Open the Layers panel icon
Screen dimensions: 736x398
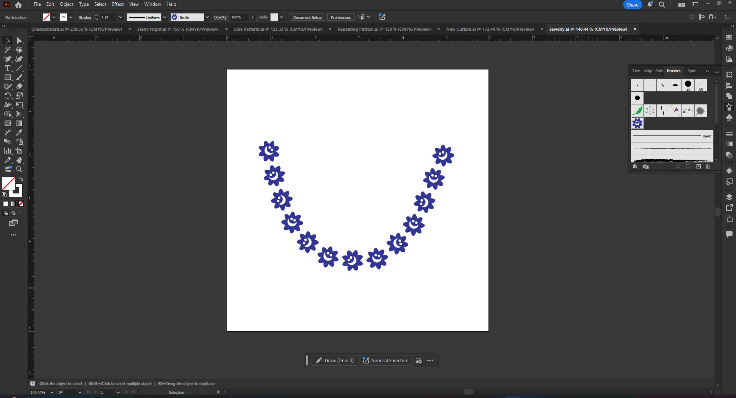[x=729, y=197]
